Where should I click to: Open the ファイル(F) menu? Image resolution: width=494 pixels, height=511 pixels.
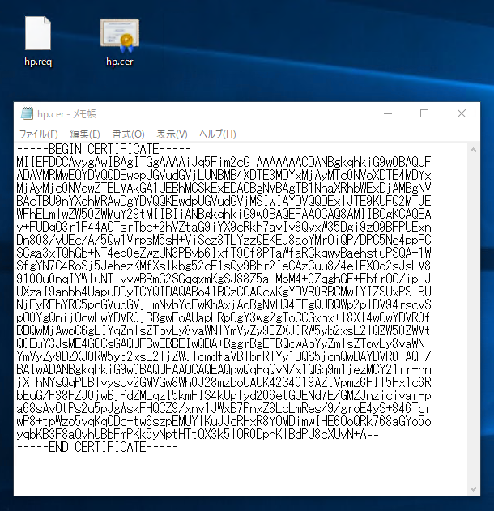(38, 134)
